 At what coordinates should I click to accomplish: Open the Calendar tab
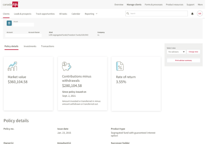click(76, 14)
